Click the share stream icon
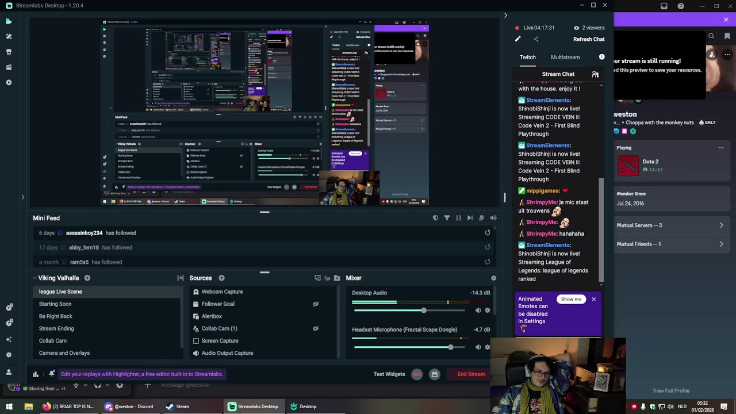 [x=536, y=39]
